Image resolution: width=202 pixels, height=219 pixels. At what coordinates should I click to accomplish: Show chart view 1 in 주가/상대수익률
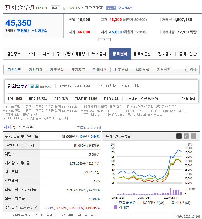point(179,136)
